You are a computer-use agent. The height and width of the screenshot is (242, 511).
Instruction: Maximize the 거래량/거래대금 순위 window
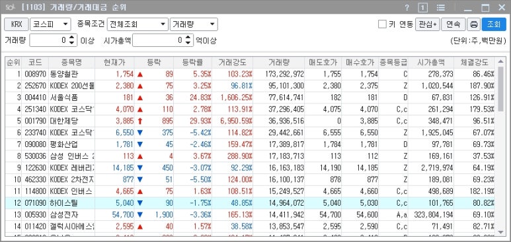coord(485,8)
